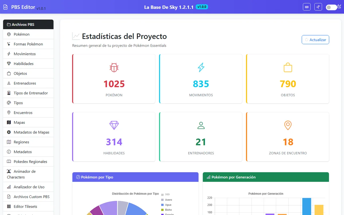The image size is (344, 215).
Task: Open the Pokémon section in the sidebar
Action: (28, 34)
